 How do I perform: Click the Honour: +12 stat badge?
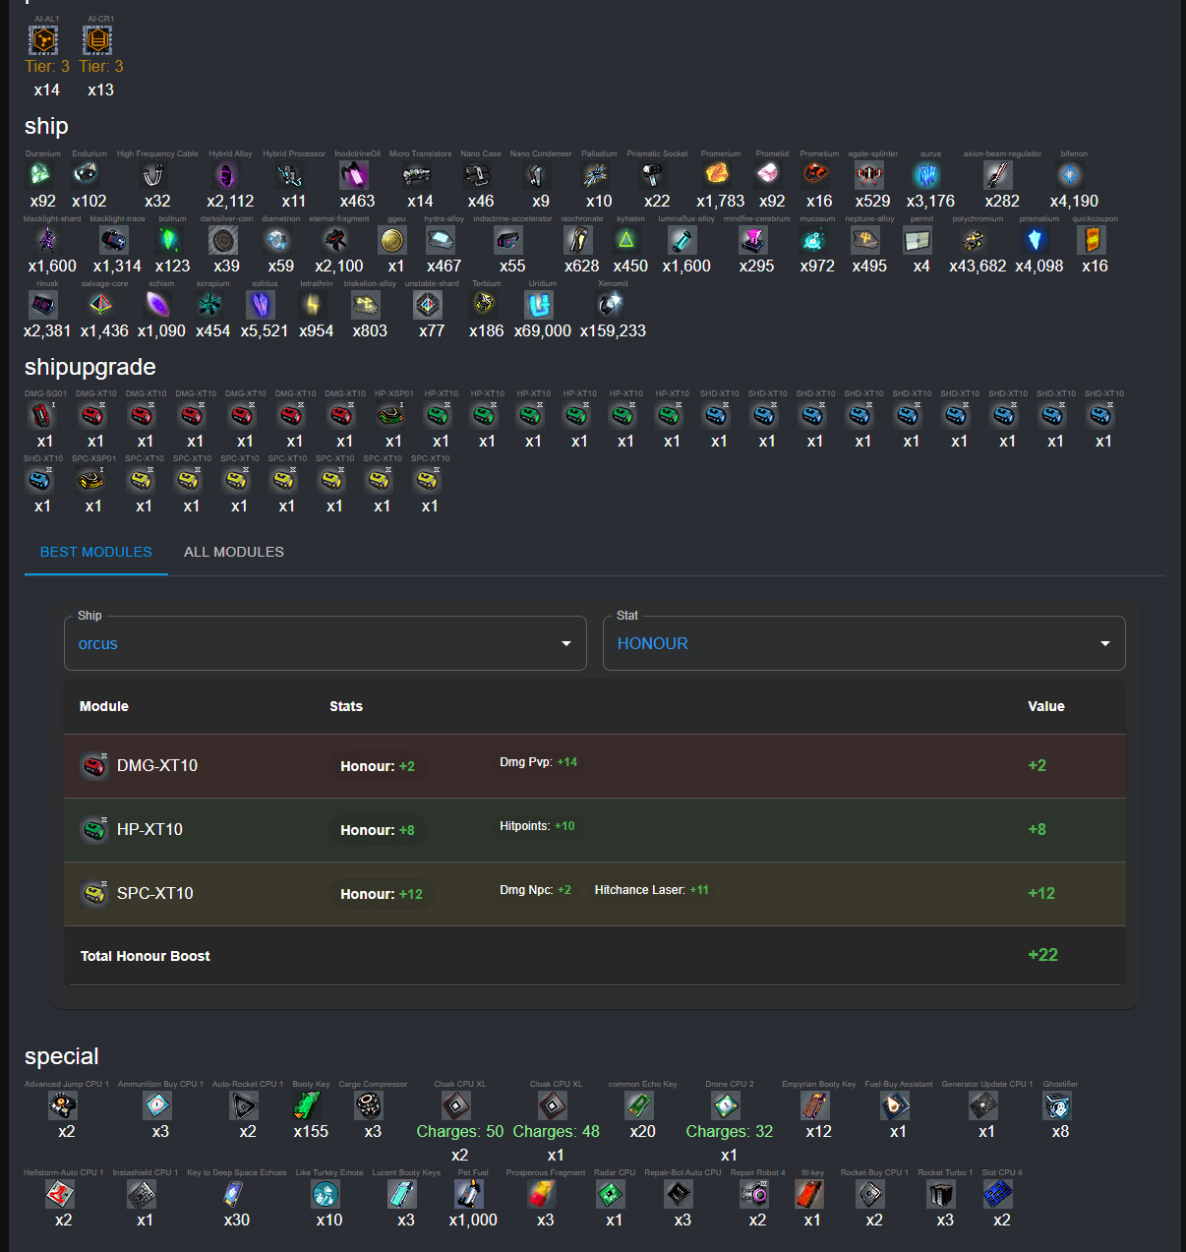point(382,894)
